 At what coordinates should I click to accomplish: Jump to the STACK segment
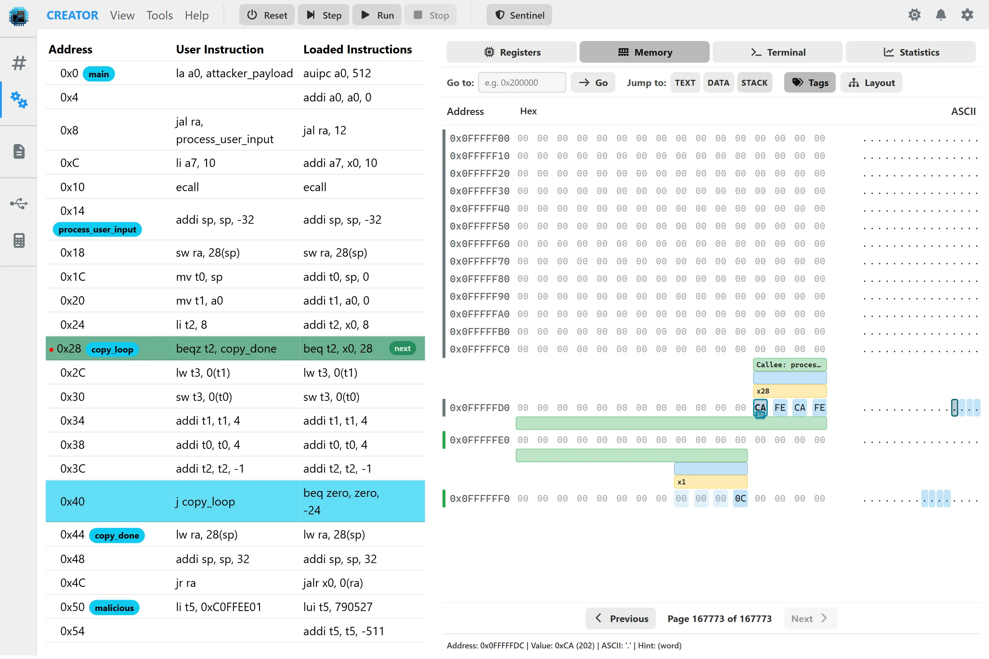pyautogui.click(x=754, y=82)
